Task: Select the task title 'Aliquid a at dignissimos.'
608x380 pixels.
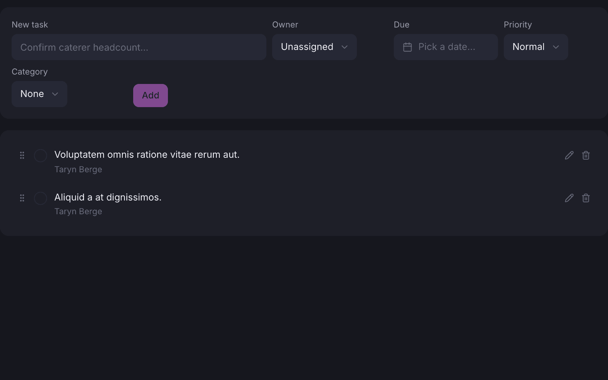Action: pos(108,197)
